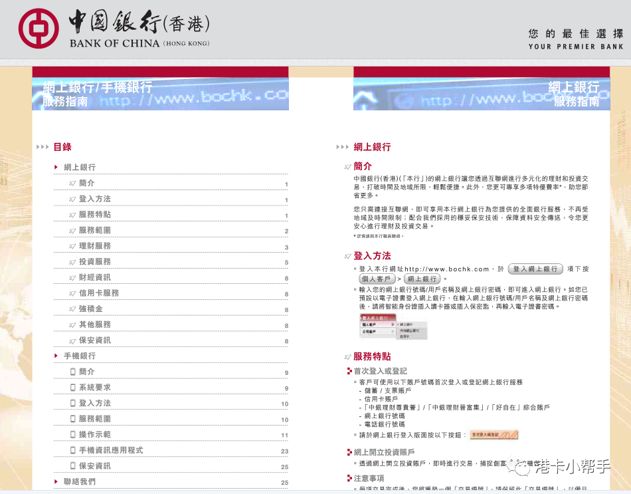Click the phone icon beside 手機資訊應用程式

[73, 450]
